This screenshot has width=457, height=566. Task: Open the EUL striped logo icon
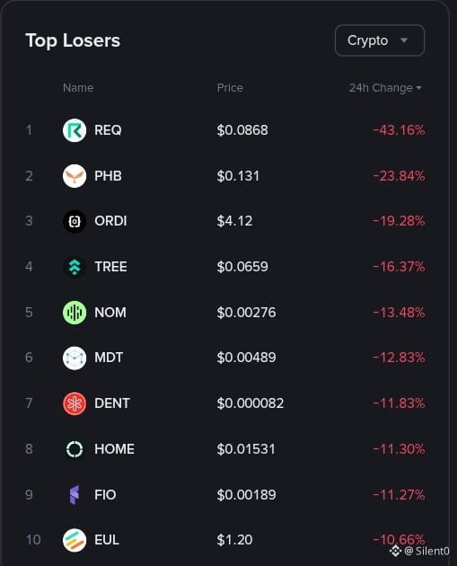coord(75,540)
